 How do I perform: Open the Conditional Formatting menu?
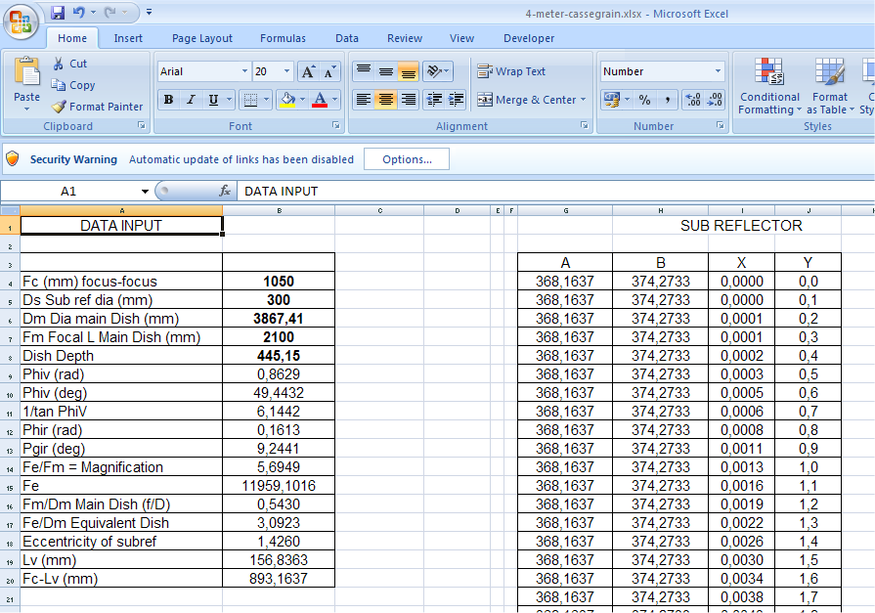click(769, 88)
